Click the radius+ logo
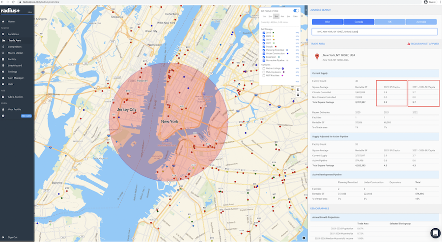The width and height of the screenshot is (442, 242). coord(10,11)
